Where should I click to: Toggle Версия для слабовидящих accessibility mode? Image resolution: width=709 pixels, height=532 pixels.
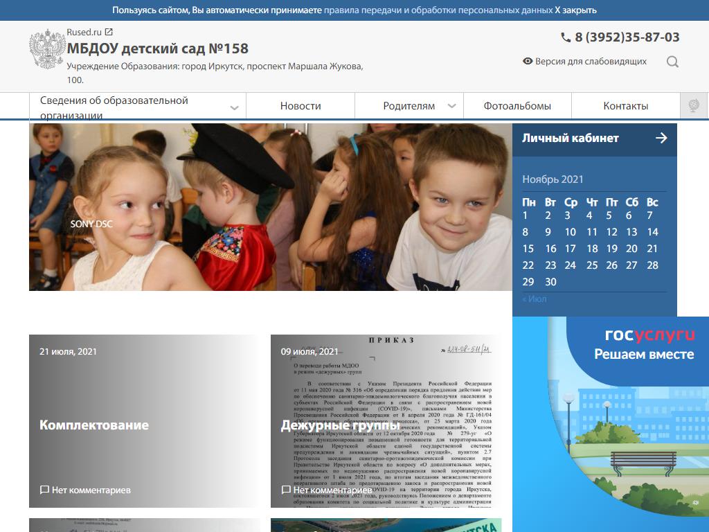pyautogui.click(x=584, y=61)
